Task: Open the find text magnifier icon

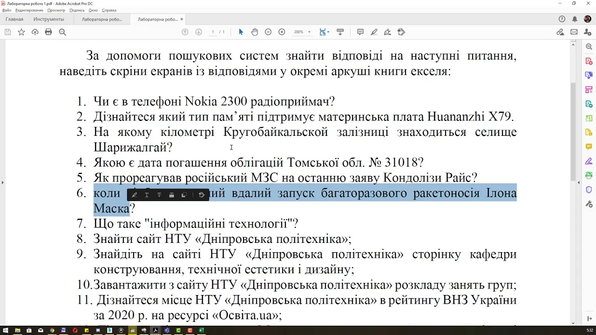Action: pyautogui.click(x=62, y=32)
